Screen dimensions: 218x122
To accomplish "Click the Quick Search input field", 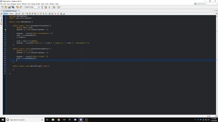I will [x=207, y=4].
